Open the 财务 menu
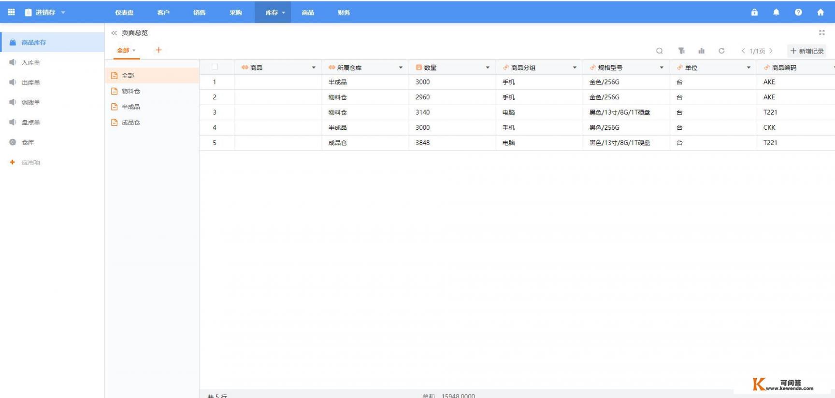835x398 pixels. [x=344, y=13]
